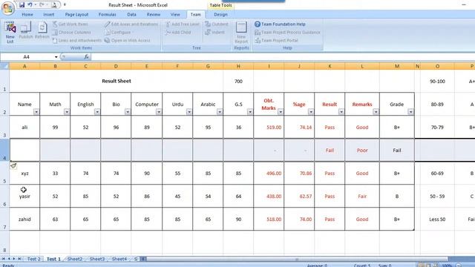
Task: Open the Remarks column filter dropdown
Action: [x=376, y=112]
